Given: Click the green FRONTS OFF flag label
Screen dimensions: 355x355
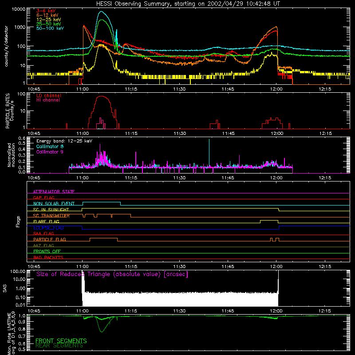Looking at the screenshot, I should (47, 251).
